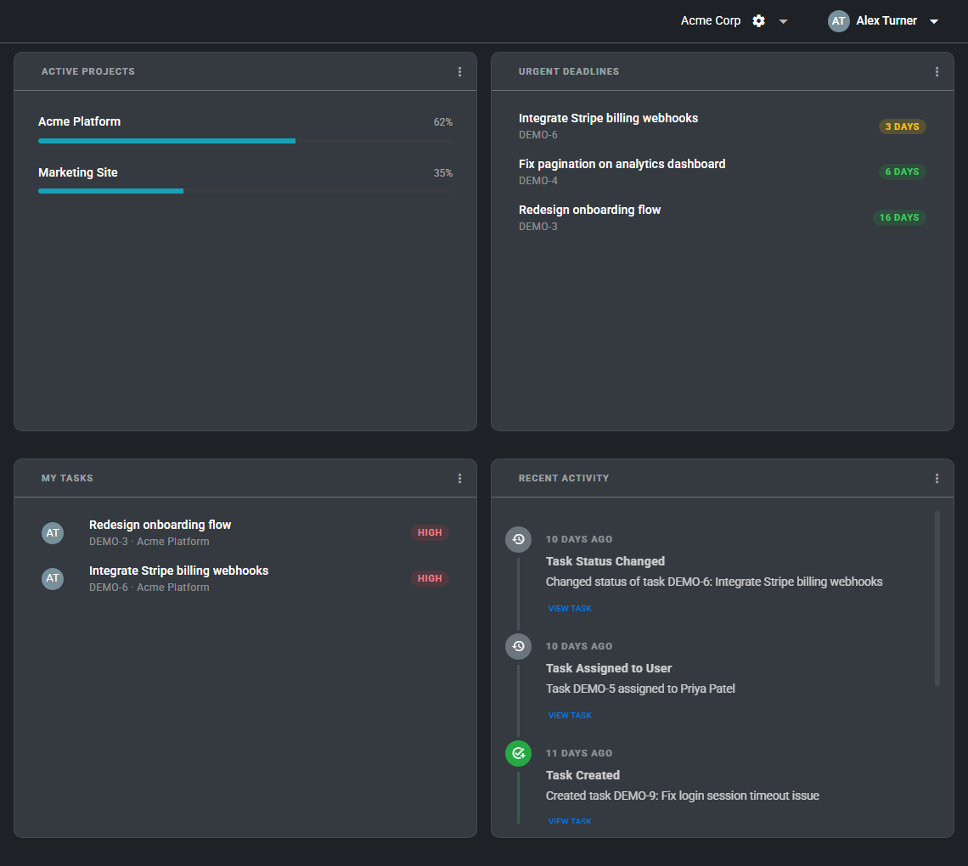968x866 pixels.
Task: View task for Task Assigned to User activity
Action: point(570,716)
